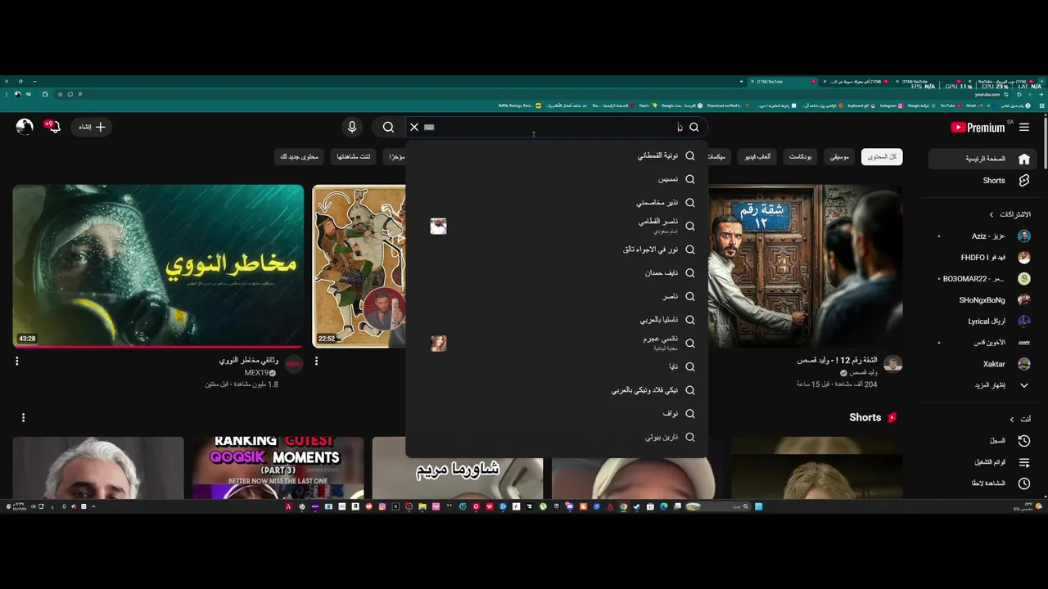Open وثائقي مخاطر النووي video title
The height and width of the screenshot is (589, 1048).
[x=250, y=360]
